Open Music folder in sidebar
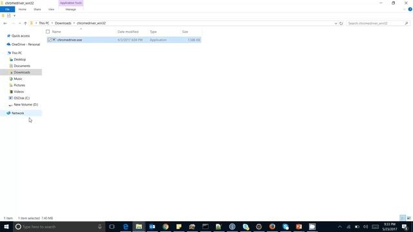Viewport: 413px width, 232px height. [x=18, y=79]
